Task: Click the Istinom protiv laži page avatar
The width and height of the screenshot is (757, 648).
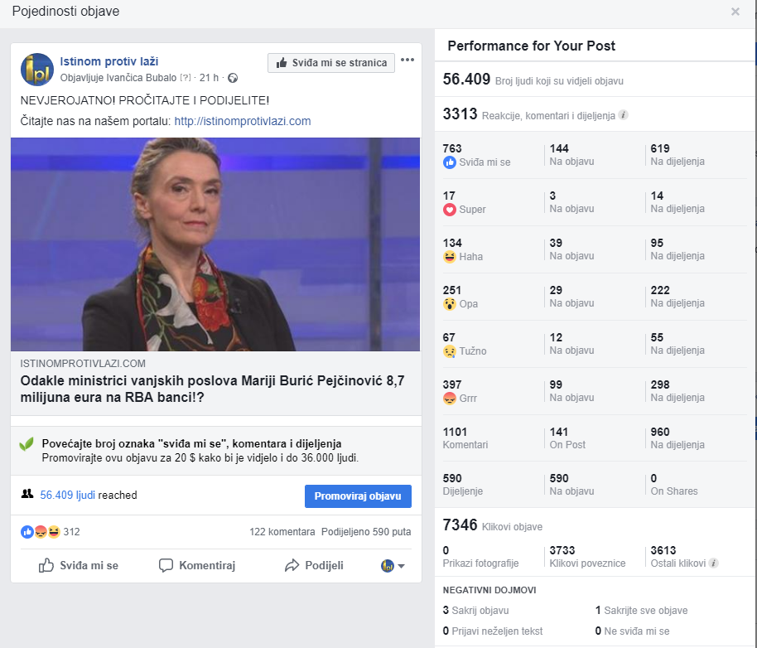Action: [37, 70]
